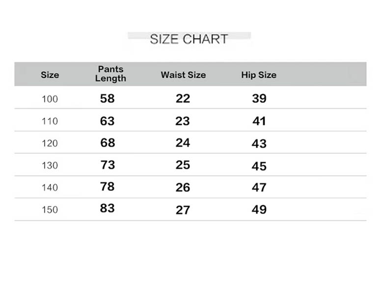This screenshot has width=381, height=294.
Task: Select pants length value 68
Action: coord(107,143)
